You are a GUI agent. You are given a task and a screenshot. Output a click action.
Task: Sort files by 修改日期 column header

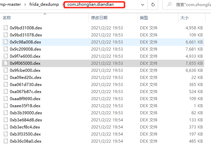click(99, 18)
